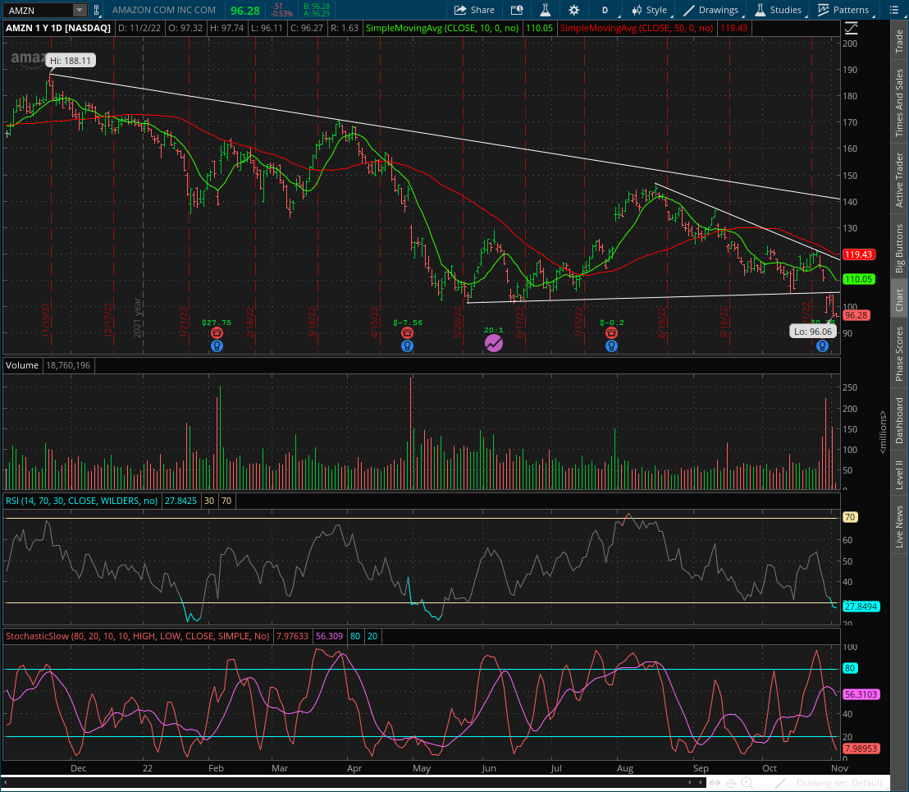The height and width of the screenshot is (792, 909).
Task: Click the late-July lightbulb event icon
Action: pyautogui.click(x=611, y=346)
